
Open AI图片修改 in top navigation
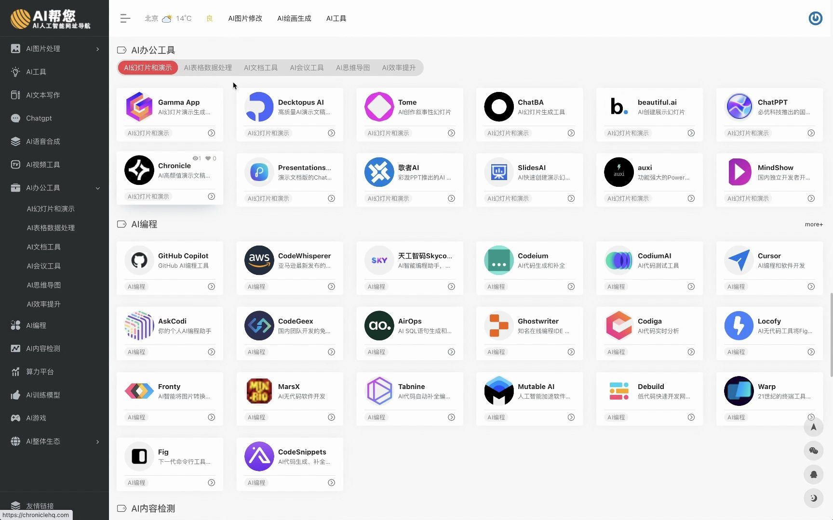(245, 18)
